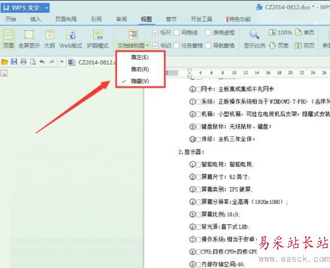This screenshot has height=268, width=330.
Task: Click the heading 2.显示器：
Action: click(x=191, y=152)
